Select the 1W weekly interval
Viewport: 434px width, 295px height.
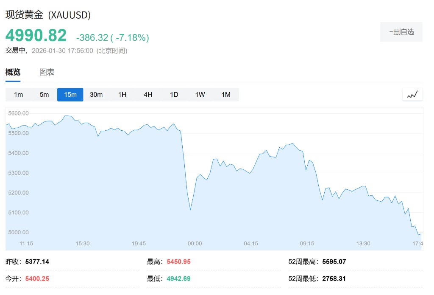coord(200,95)
